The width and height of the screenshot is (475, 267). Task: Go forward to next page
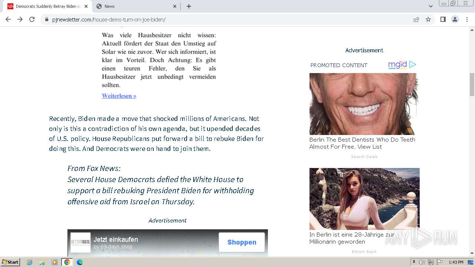click(x=20, y=19)
